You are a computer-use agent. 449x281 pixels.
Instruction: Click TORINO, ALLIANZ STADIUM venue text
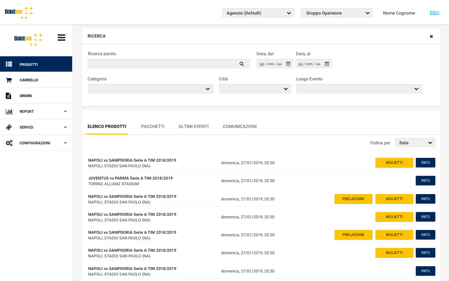click(x=114, y=184)
